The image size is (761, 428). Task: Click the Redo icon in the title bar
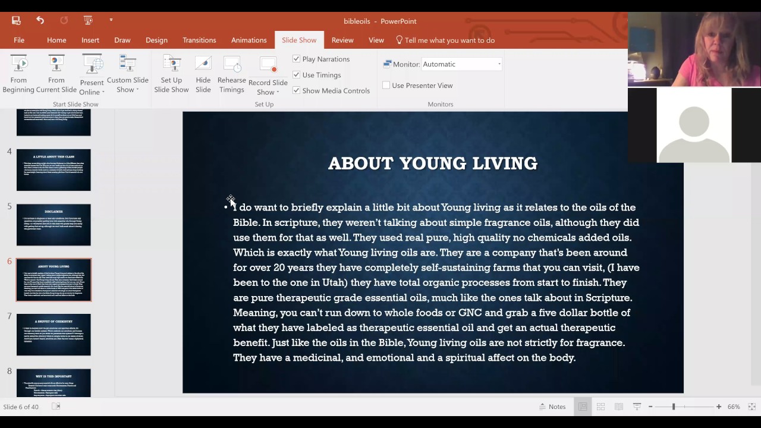(64, 20)
